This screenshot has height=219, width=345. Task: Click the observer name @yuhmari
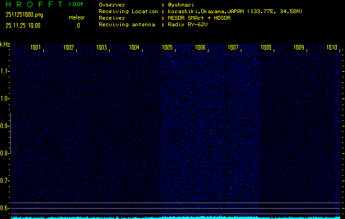click(180, 4)
